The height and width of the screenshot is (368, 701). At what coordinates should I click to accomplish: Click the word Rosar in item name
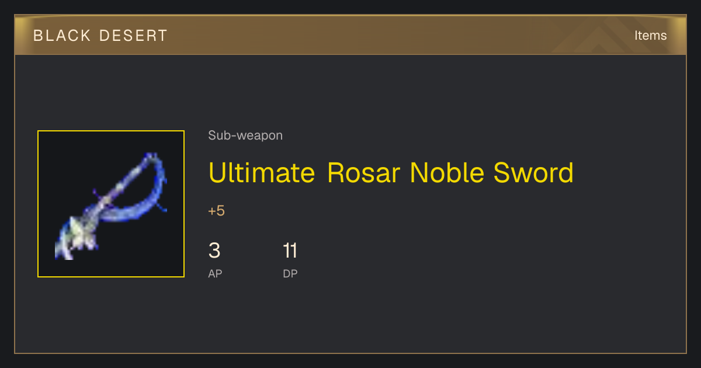pos(364,173)
